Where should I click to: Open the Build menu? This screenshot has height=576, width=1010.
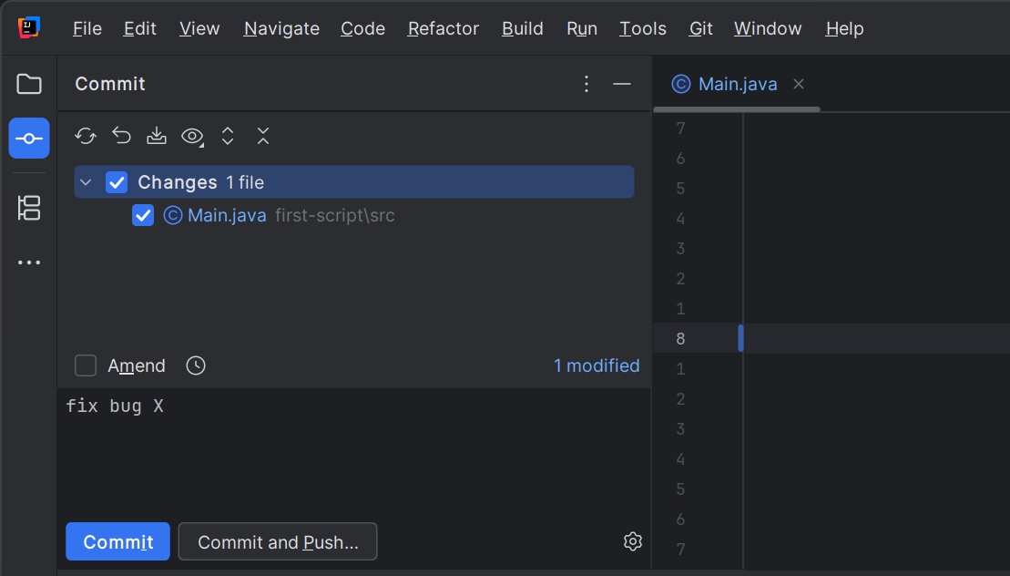pyautogui.click(x=523, y=28)
